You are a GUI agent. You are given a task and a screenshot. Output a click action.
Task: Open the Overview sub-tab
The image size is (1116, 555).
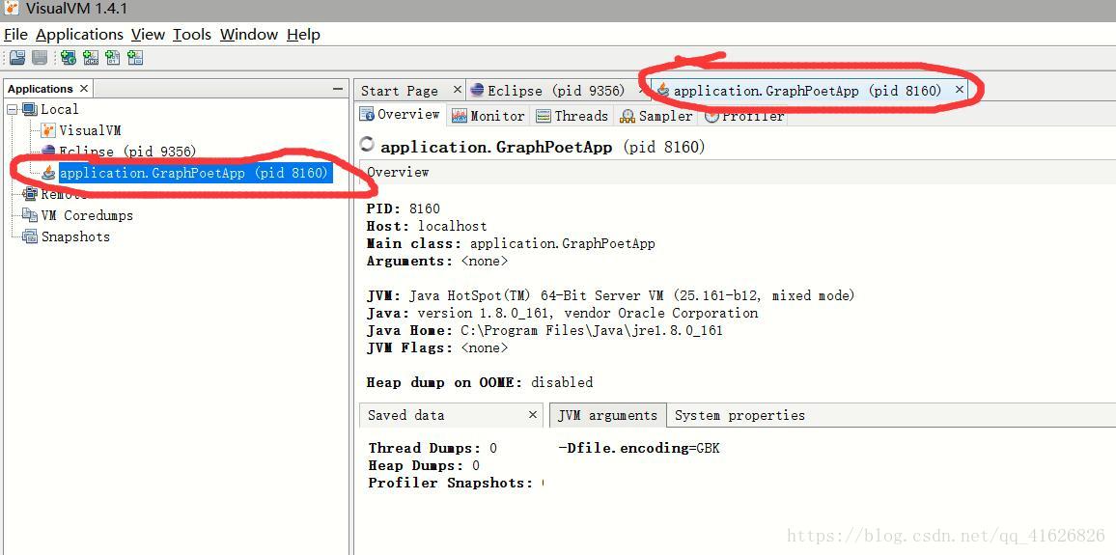coord(400,115)
